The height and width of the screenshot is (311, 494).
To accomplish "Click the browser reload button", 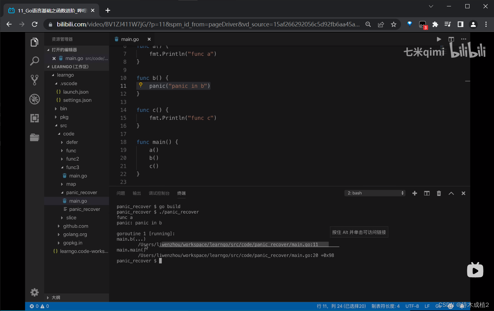I will (35, 24).
